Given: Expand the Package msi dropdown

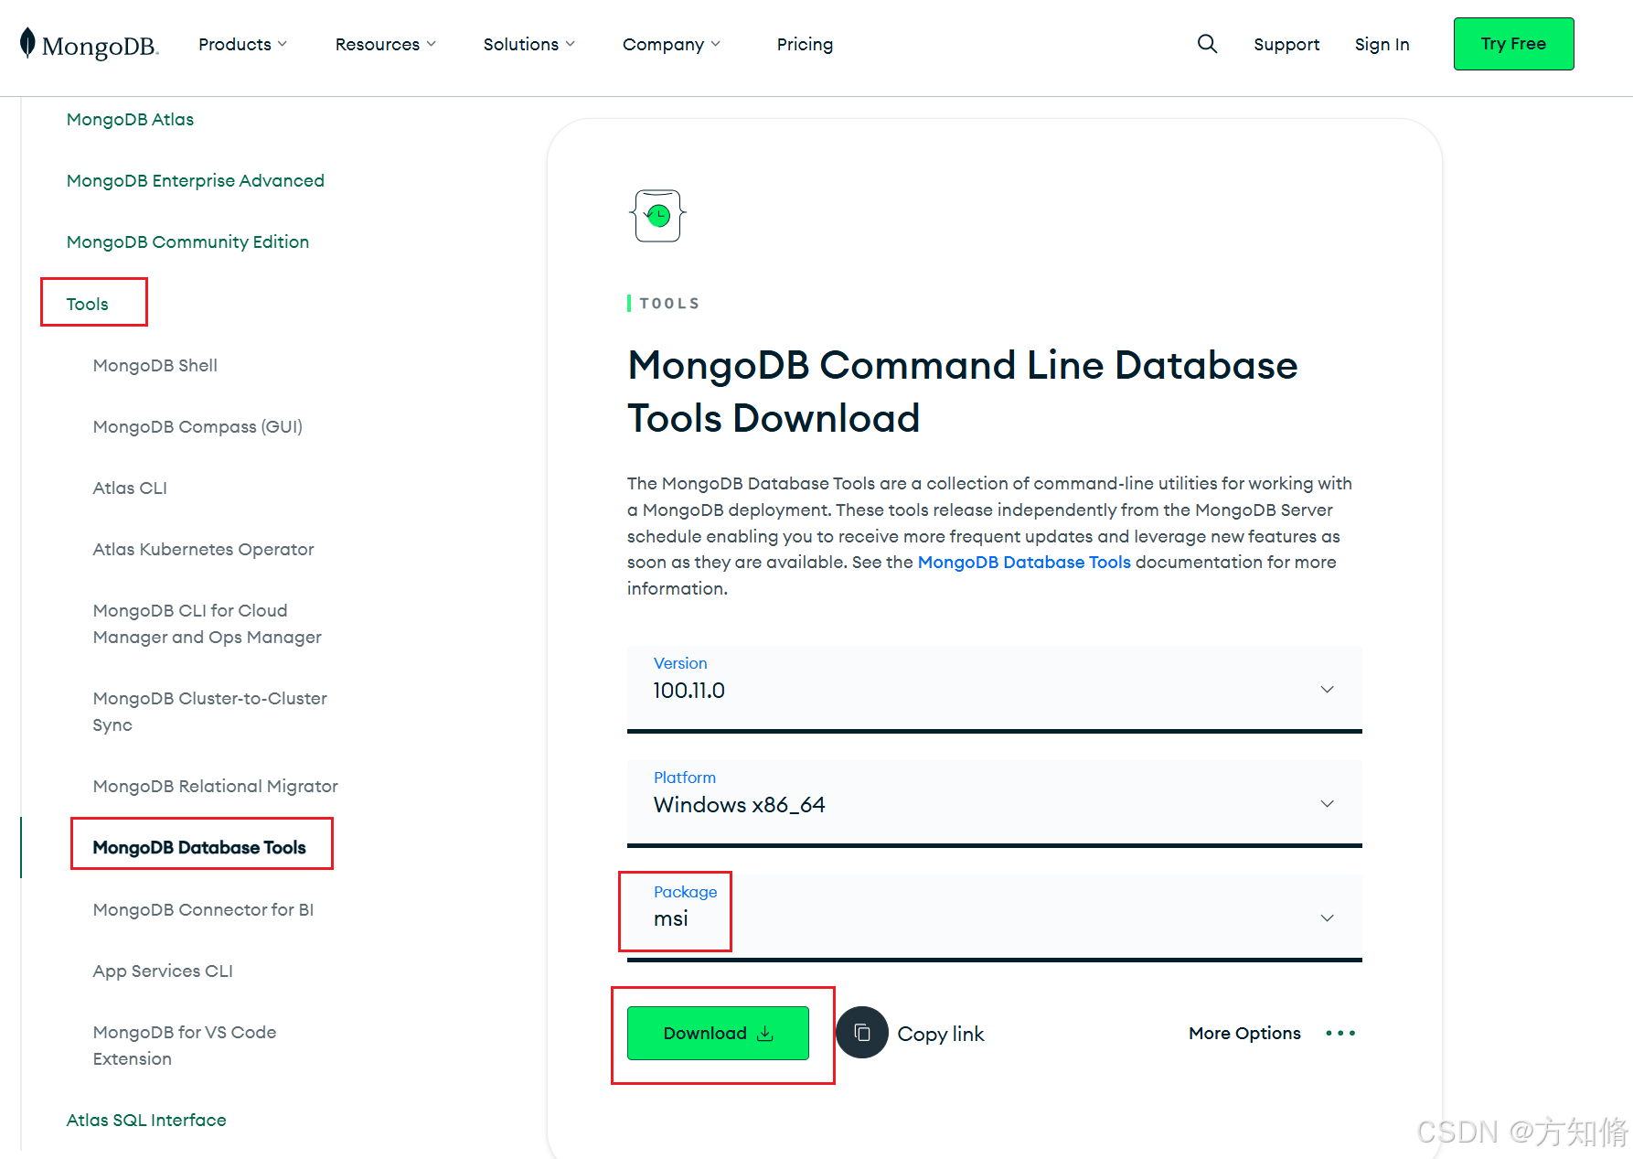Looking at the screenshot, I should (1327, 918).
